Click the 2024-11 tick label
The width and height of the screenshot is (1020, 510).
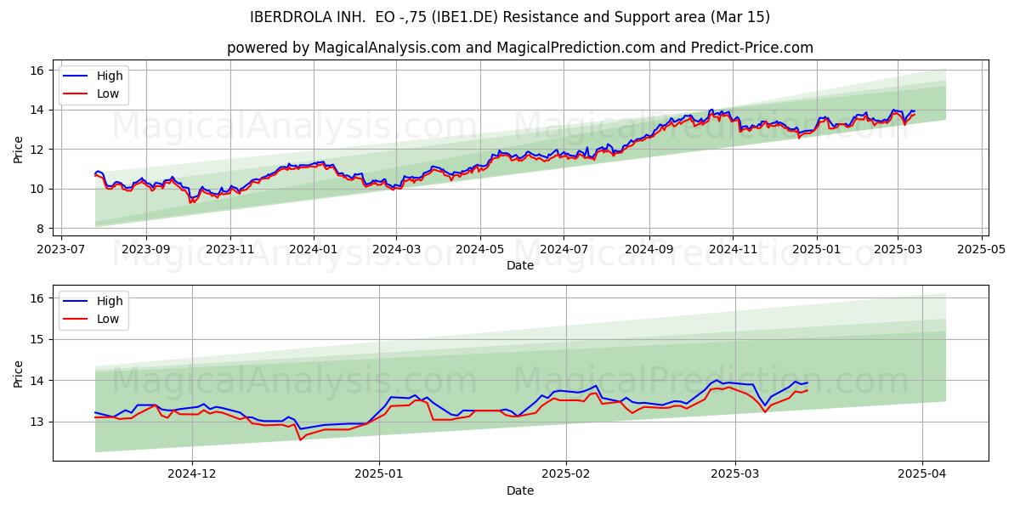coord(733,251)
